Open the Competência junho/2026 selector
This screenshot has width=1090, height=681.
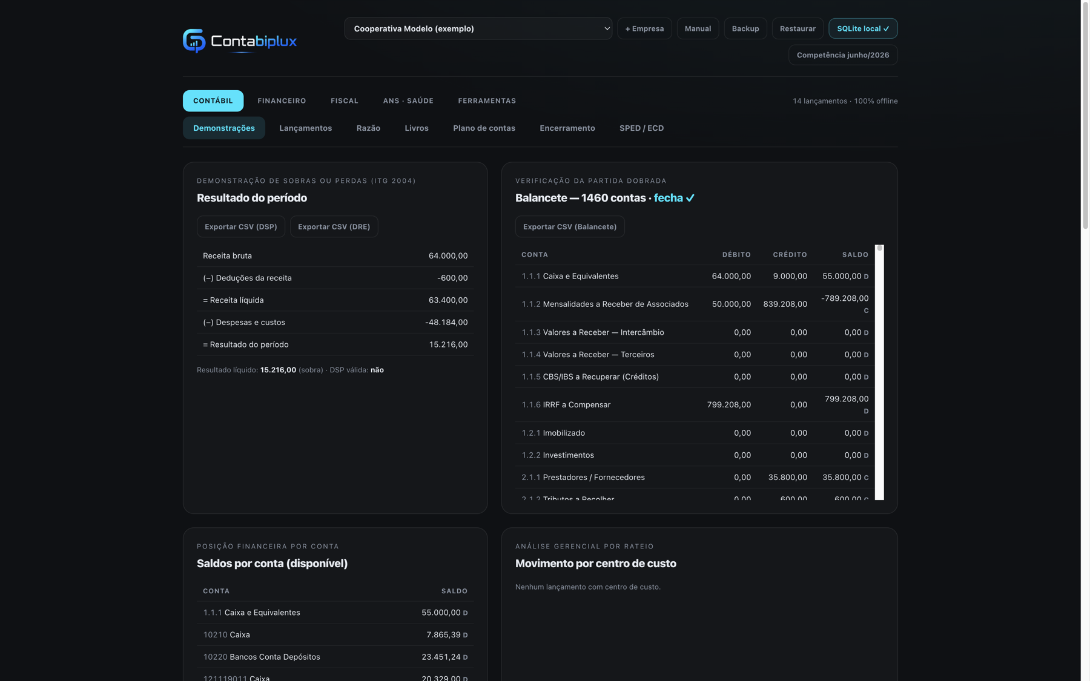pyautogui.click(x=843, y=55)
